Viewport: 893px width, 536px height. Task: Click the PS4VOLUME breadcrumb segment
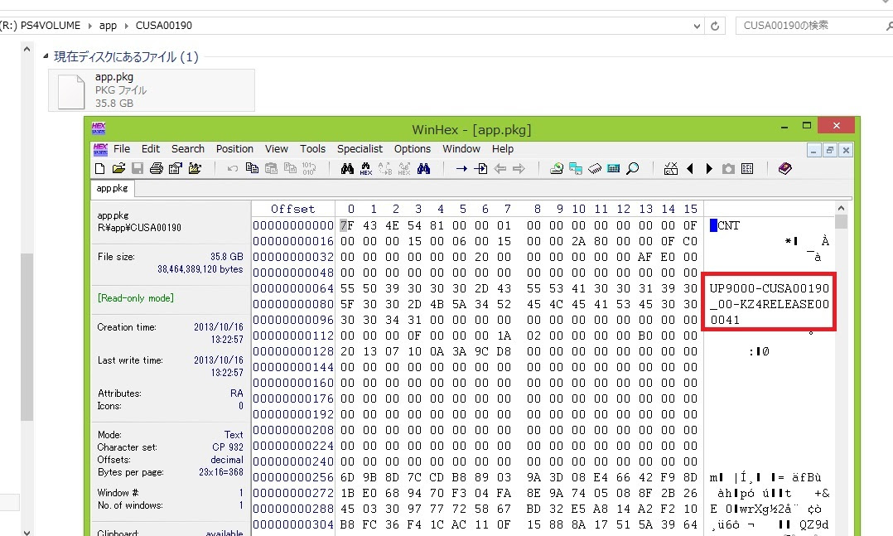tap(50, 26)
